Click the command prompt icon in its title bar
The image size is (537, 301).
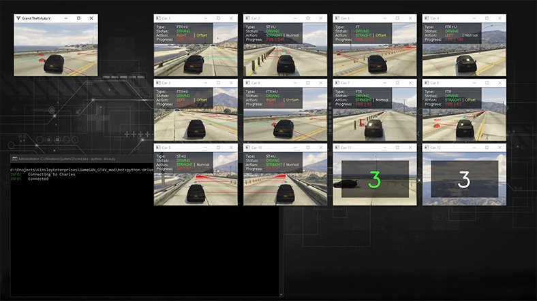point(14,158)
